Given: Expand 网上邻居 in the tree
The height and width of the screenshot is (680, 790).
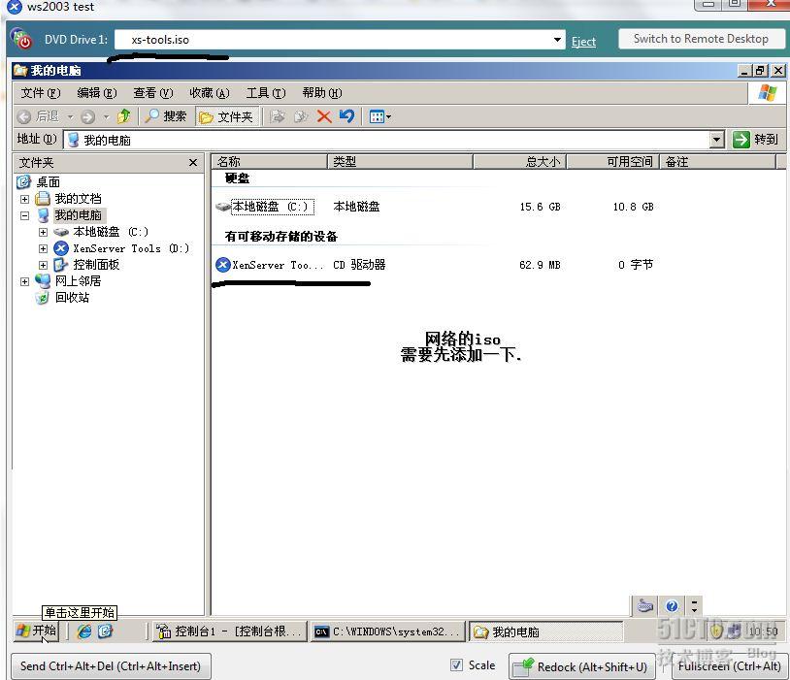Looking at the screenshot, I should click(x=24, y=281).
